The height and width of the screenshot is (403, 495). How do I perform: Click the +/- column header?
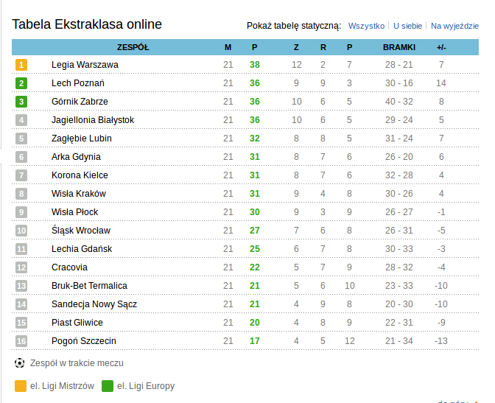tap(441, 47)
